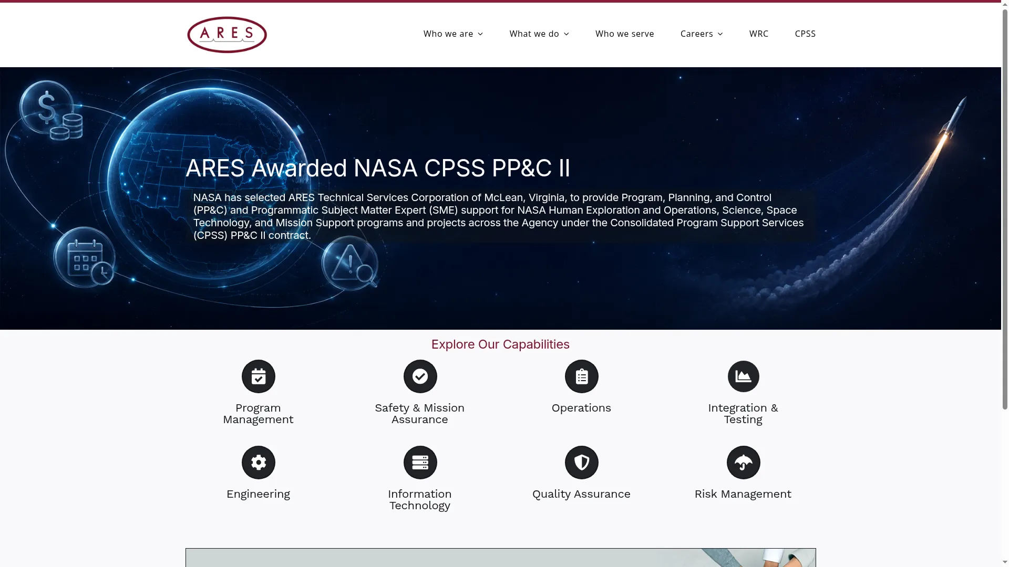This screenshot has width=1009, height=567.
Task: Click the scrollbar down arrow
Action: coord(1005,563)
